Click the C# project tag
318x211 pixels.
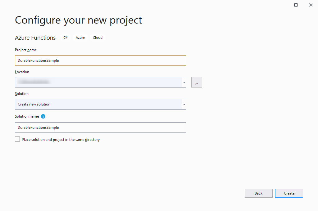pyautogui.click(x=65, y=37)
